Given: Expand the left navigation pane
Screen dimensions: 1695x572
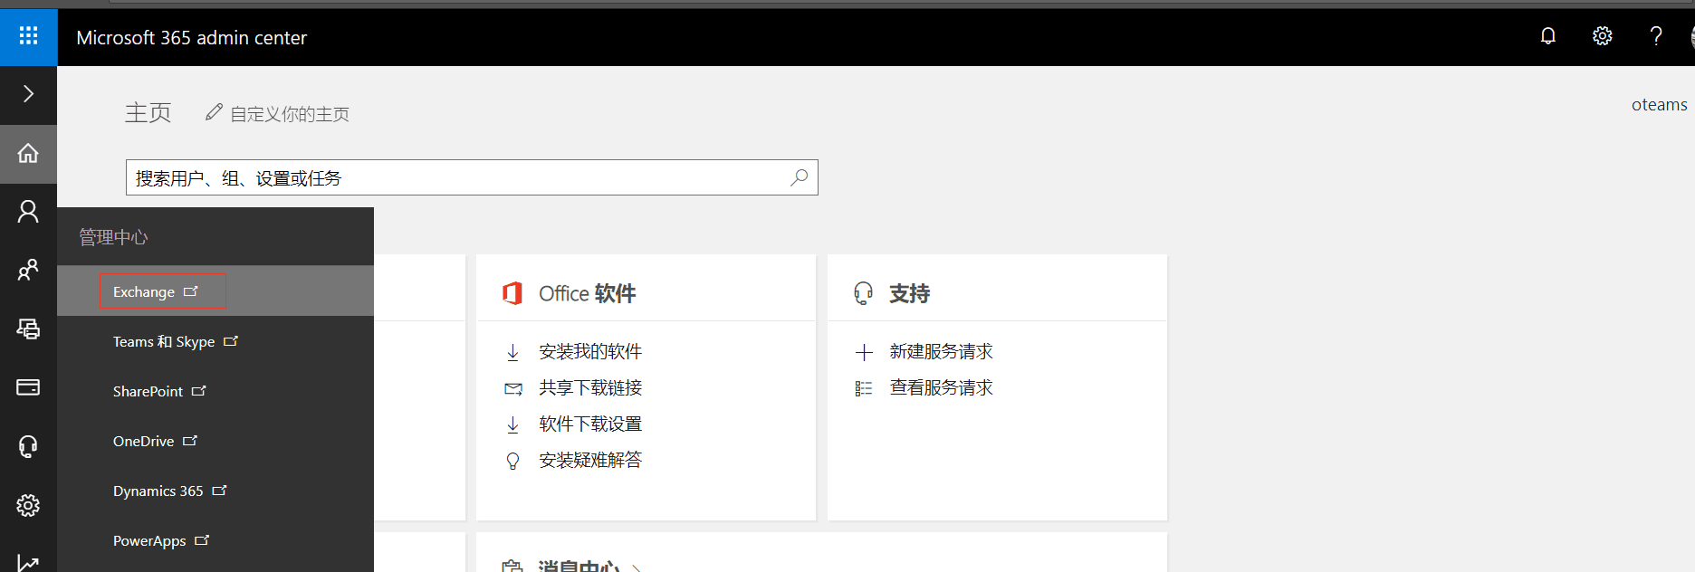Looking at the screenshot, I should pos(28,94).
